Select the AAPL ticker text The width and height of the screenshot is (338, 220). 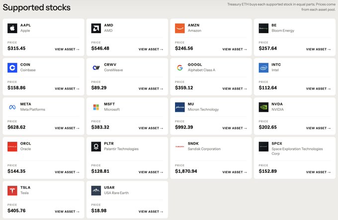point(25,25)
